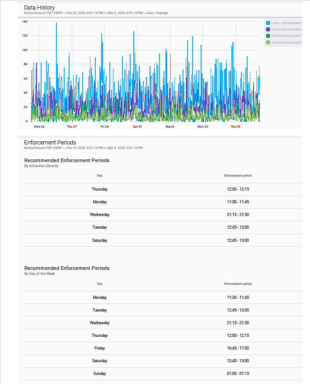Click the 'Fri 28' x-axis label
The image size is (310, 384).
point(105,127)
